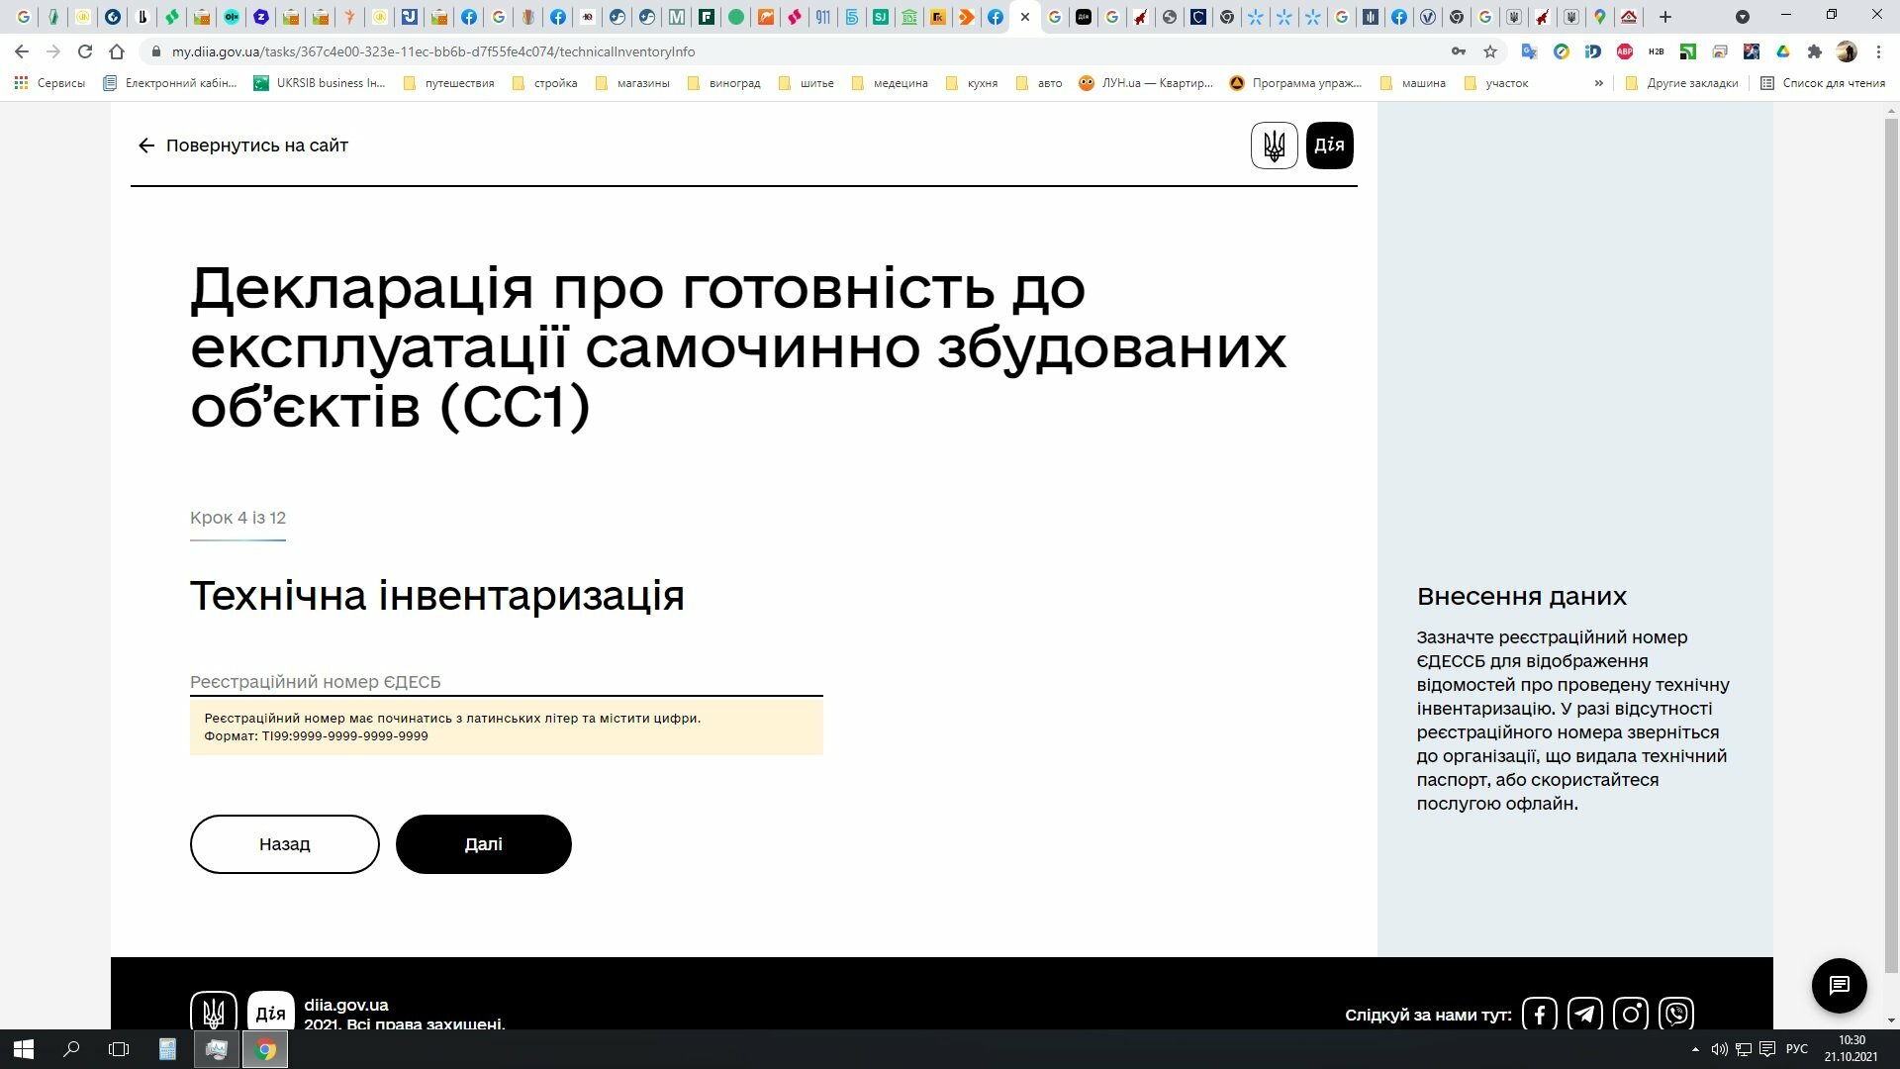Open UKRSIB business bookmark
This screenshot has height=1069, width=1900.
320,83
